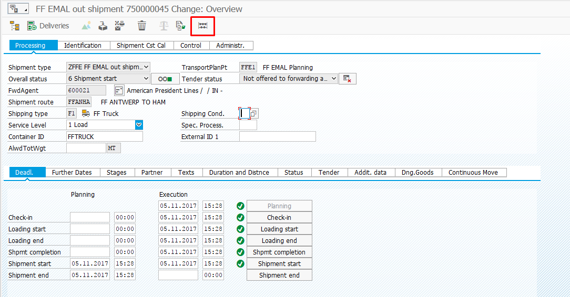Open the Partner tab
Viewport: 570px width, 297px height.
click(x=152, y=172)
